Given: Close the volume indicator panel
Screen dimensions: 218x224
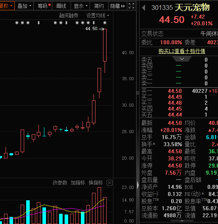Looking at the screenshot, I should point(110,183).
